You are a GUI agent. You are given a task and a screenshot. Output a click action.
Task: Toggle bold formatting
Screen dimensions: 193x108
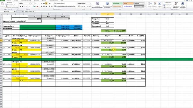(20, 6)
